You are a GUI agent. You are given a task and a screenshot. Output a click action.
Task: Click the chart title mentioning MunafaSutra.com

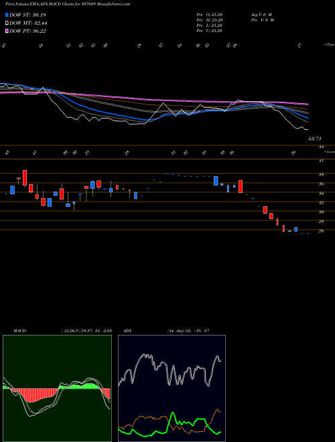[68, 4]
